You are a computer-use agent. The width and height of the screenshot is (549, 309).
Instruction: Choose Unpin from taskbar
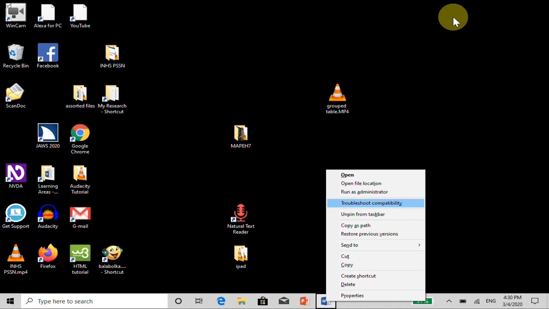point(375,214)
